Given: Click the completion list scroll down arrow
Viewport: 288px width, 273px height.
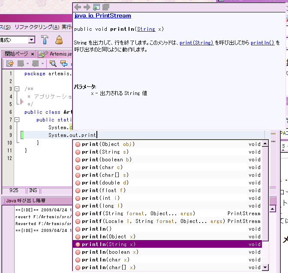Looking at the screenshot, I should click(x=265, y=267).
